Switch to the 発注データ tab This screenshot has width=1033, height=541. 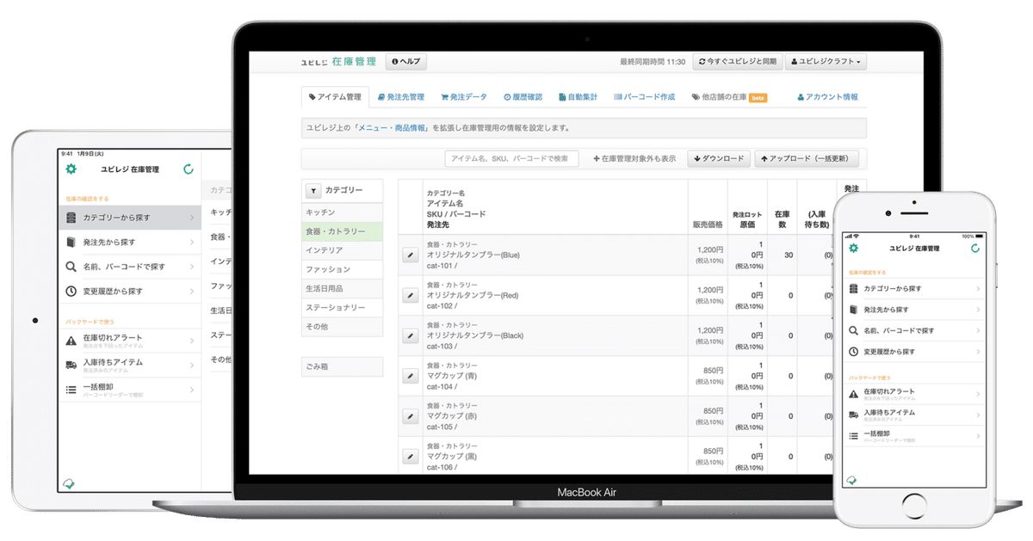coord(463,97)
